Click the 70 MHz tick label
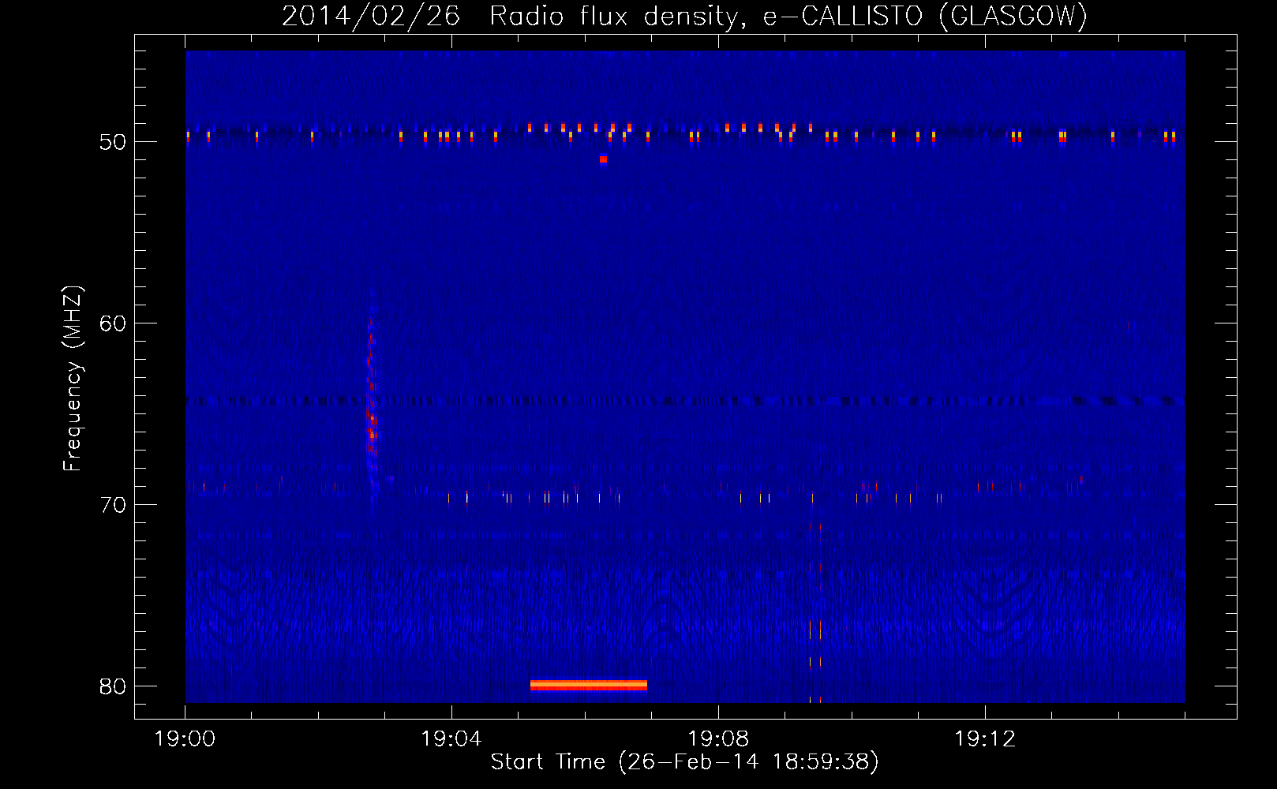 coord(113,505)
